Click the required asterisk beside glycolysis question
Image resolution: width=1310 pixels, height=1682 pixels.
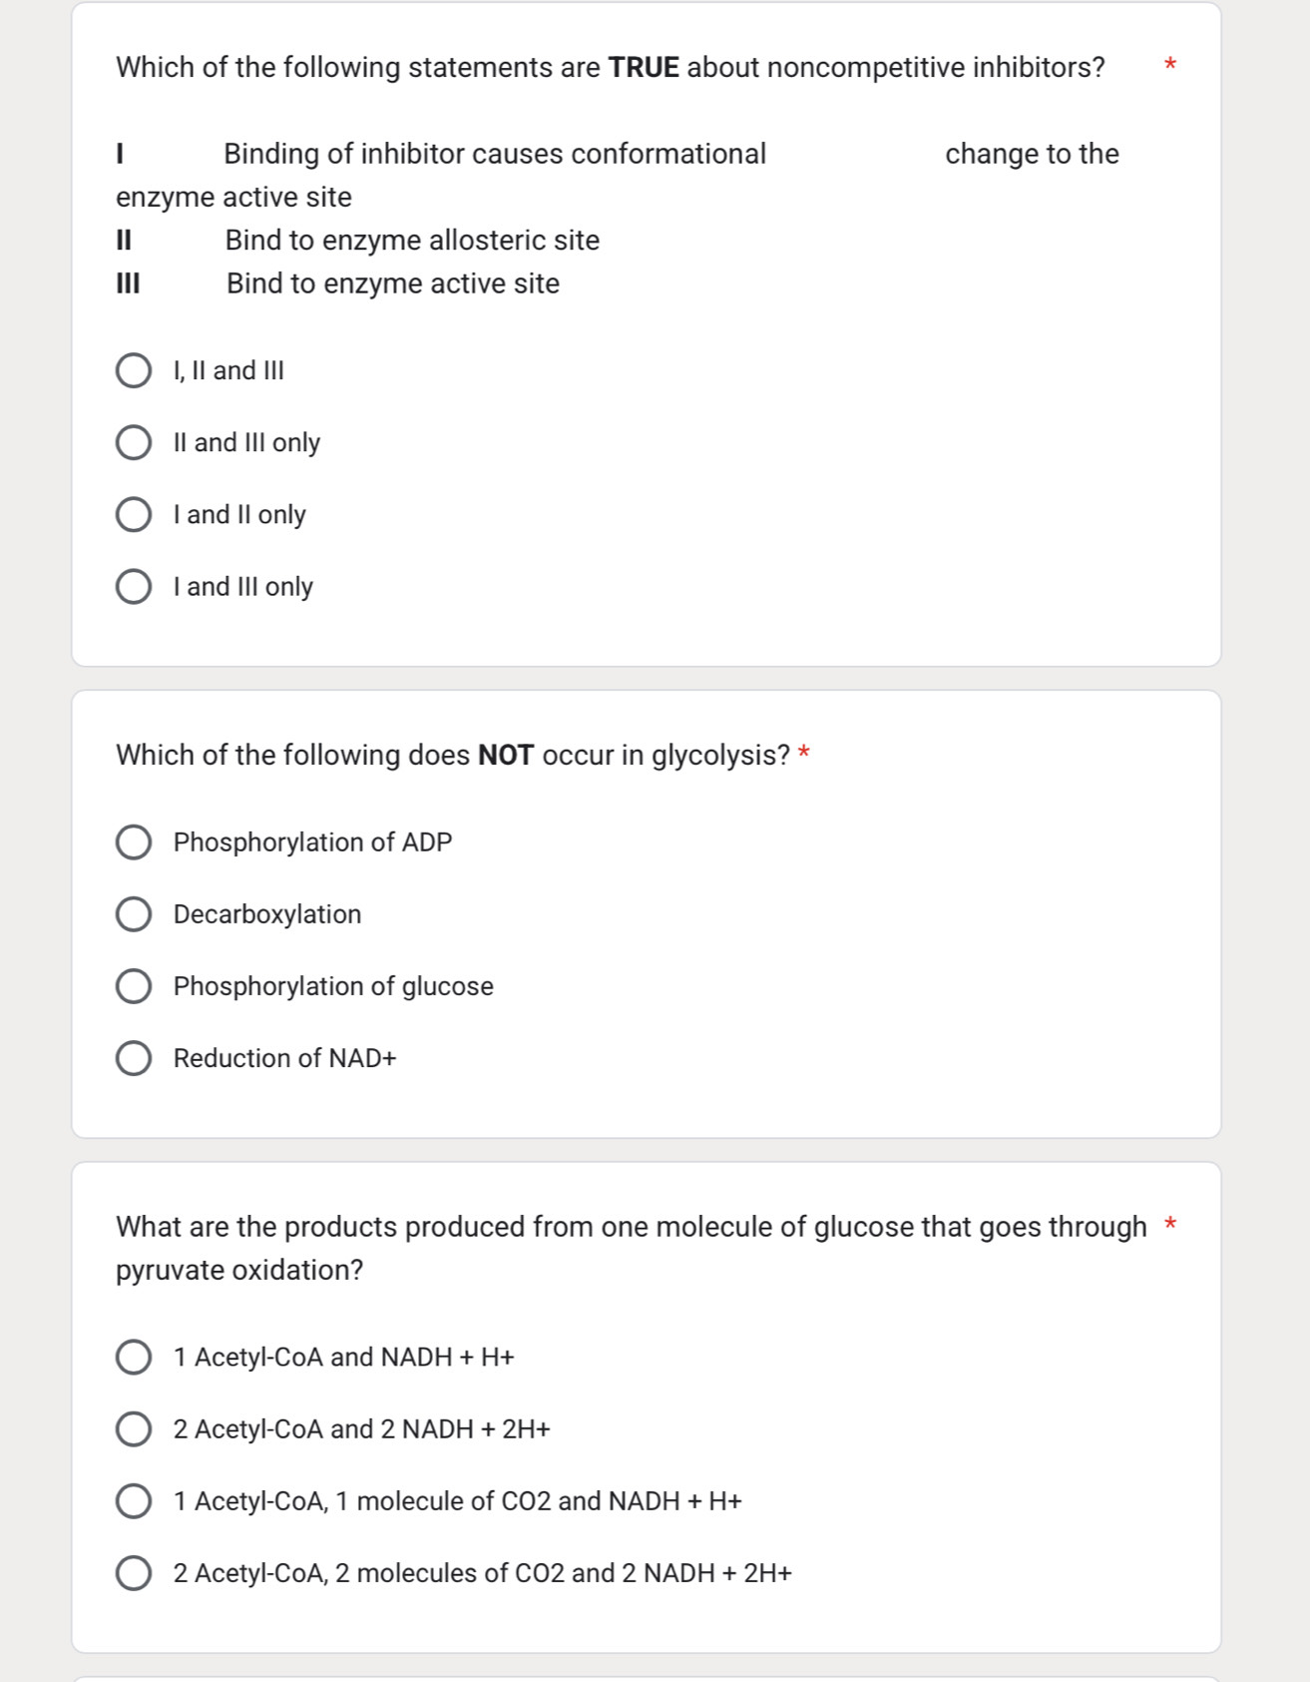click(x=803, y=752)
